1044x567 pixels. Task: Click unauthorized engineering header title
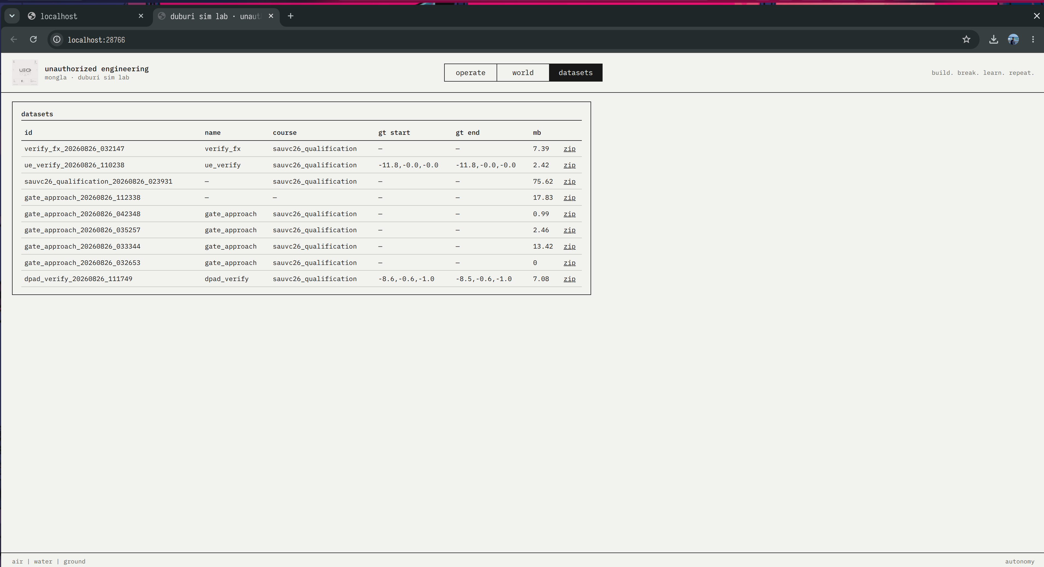coord(96,69)
